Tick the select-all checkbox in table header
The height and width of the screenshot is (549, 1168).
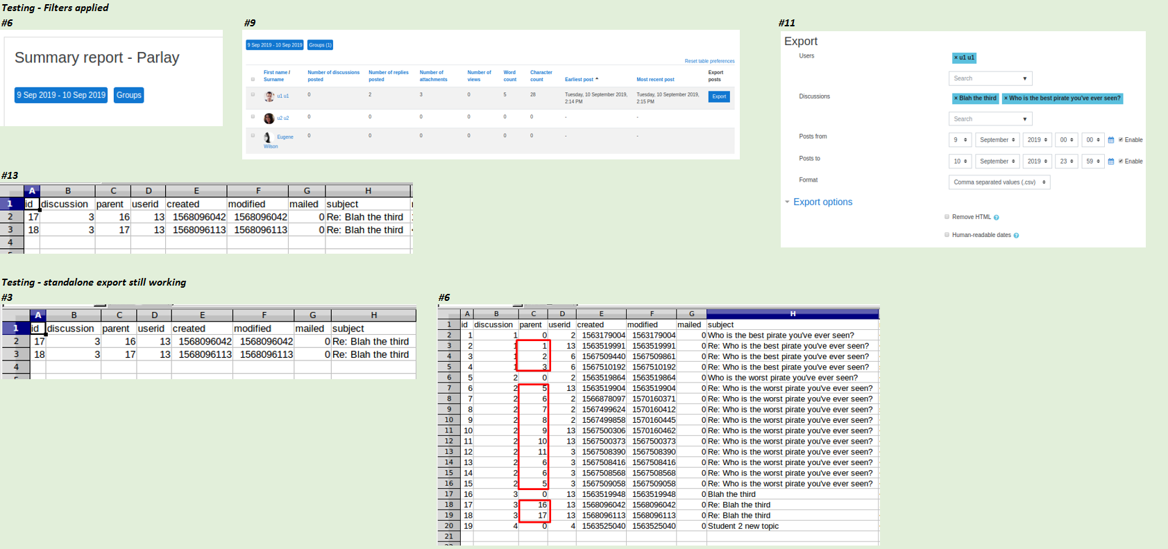pos(253,79)
